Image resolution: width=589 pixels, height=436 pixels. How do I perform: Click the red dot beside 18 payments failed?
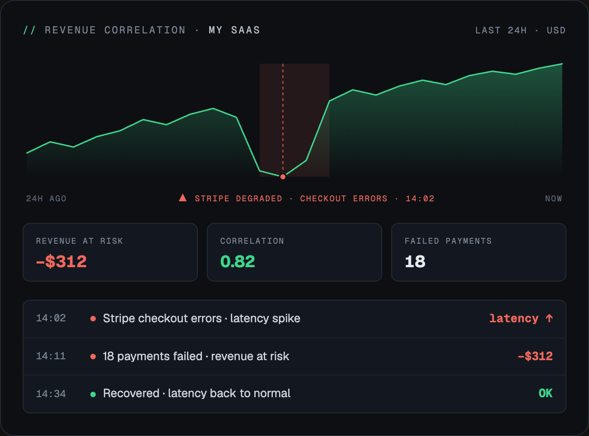[93, 357]
